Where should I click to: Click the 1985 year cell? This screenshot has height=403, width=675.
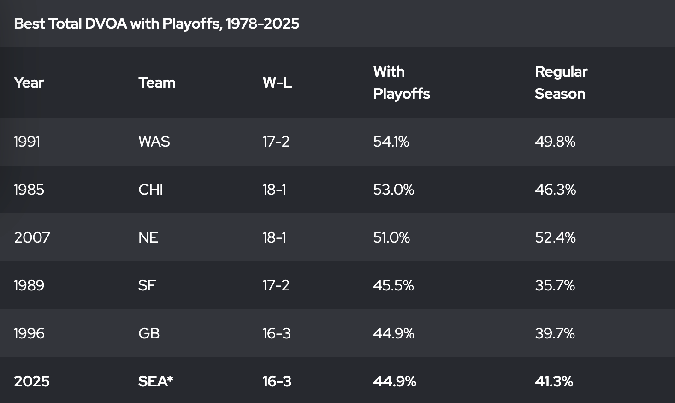pyautogui.click(x=29, y=190)
